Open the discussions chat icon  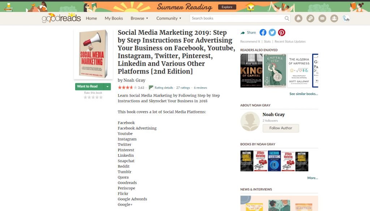pos(310,18)
